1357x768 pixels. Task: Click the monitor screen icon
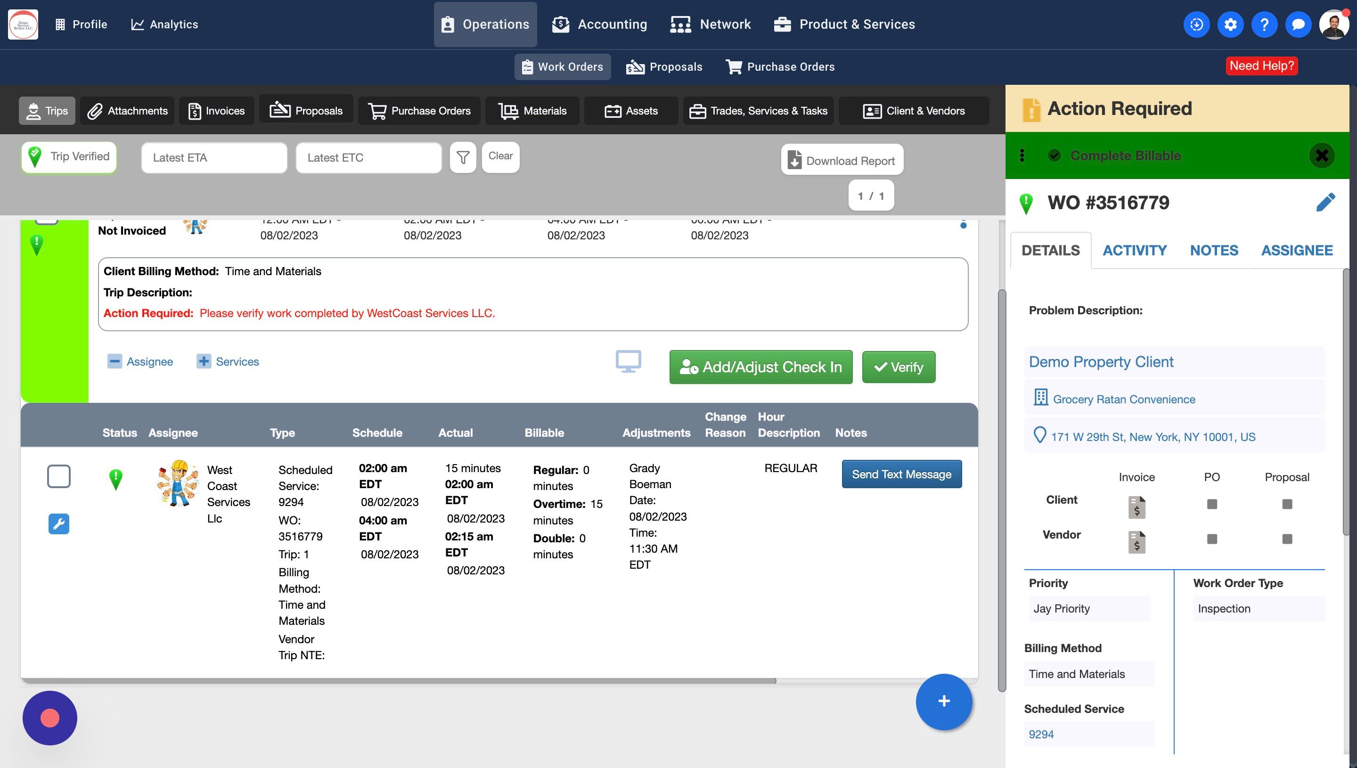pos(628,361)
